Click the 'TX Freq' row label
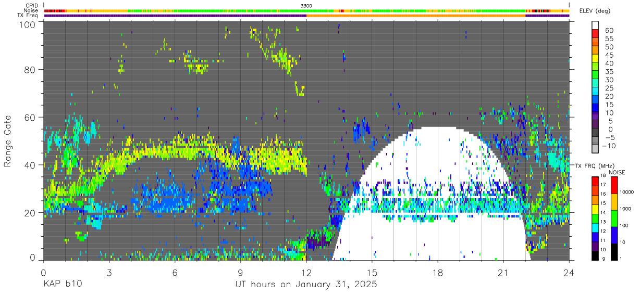Image resolution: width=640 pixels, height=295 pixels. (28, 16)
